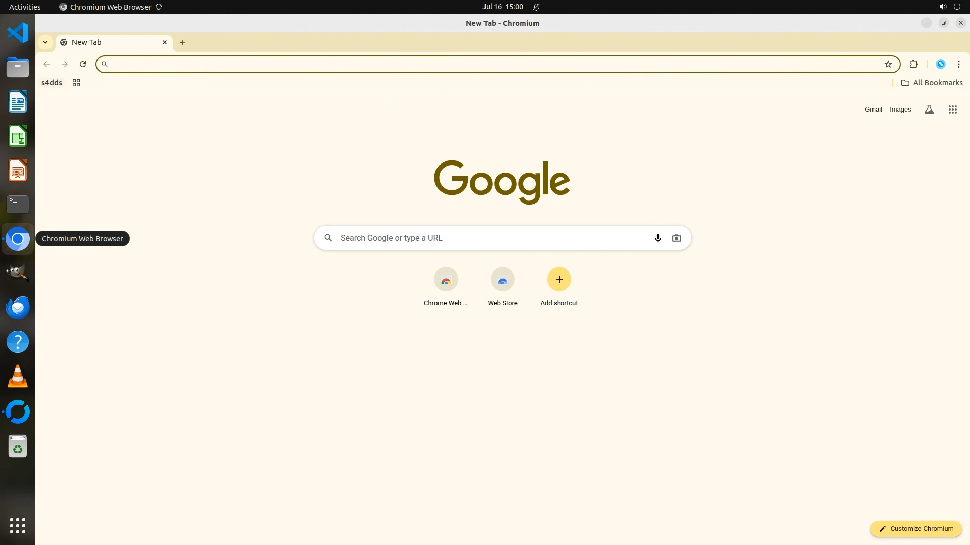The image size is (970, 545).
Task: Reload the current page
Action: (83, 64)
